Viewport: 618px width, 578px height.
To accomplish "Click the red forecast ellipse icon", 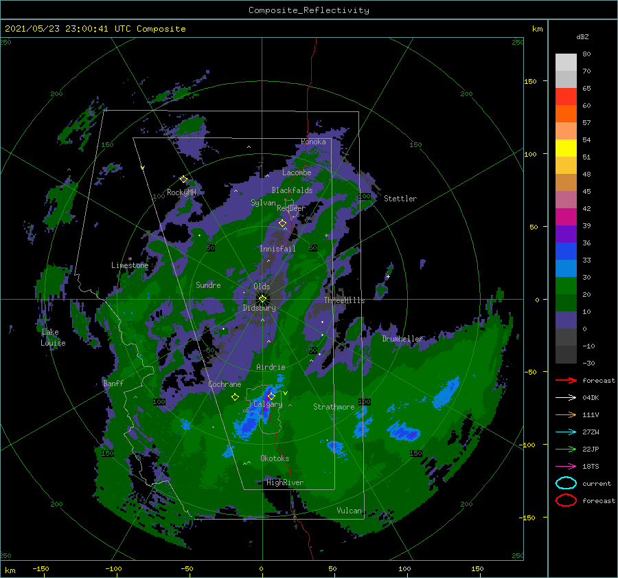I will 566,500.
